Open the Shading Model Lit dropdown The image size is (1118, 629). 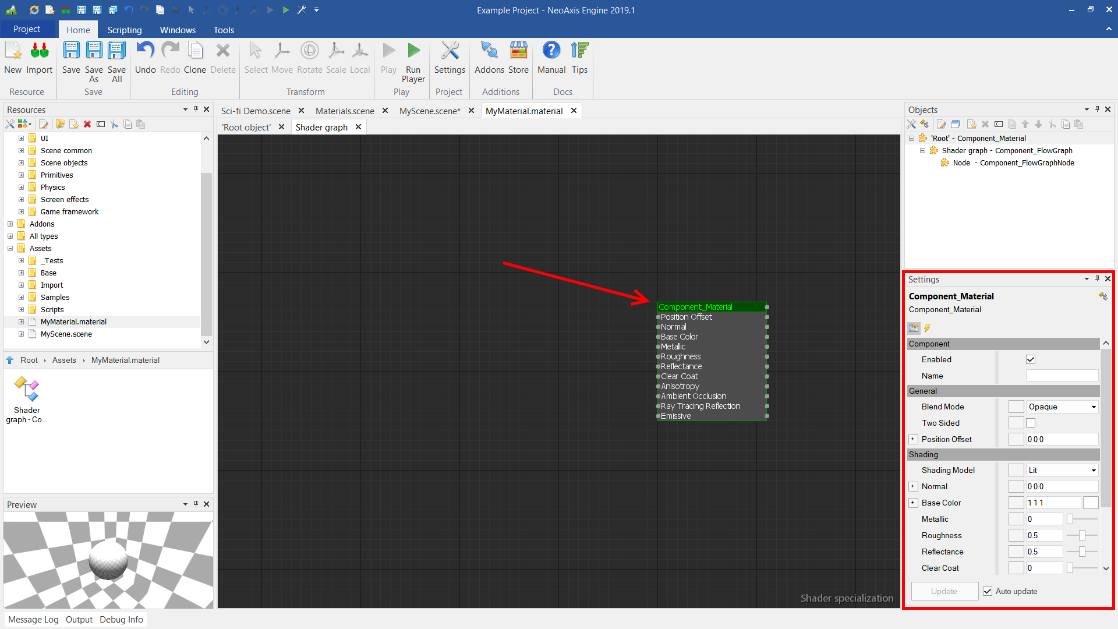[1062, 470]
